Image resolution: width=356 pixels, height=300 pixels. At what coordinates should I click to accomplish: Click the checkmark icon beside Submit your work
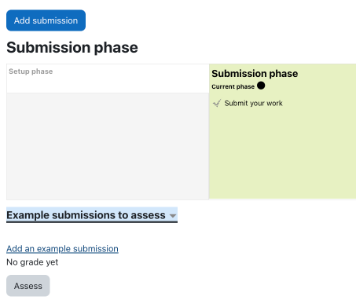point(217,103)
